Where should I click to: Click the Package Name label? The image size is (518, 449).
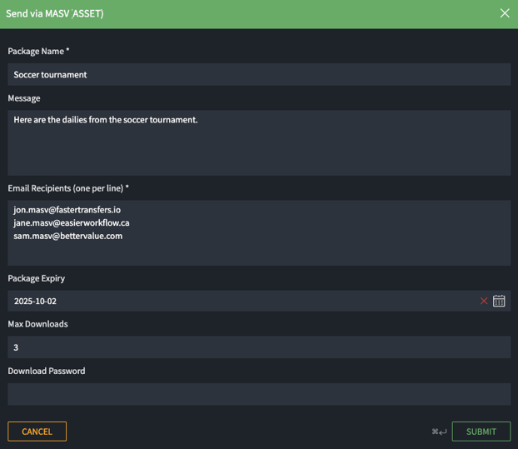[x=38, y=52]
